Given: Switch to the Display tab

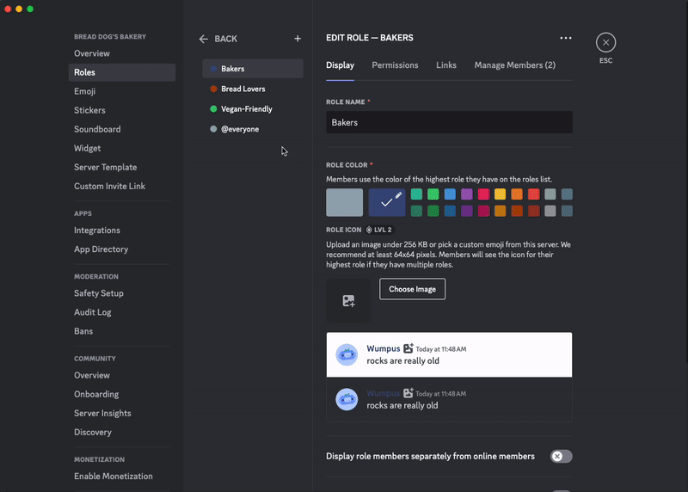Looking at the screenshot, I should pyautogui.click(x=340, y=65).
